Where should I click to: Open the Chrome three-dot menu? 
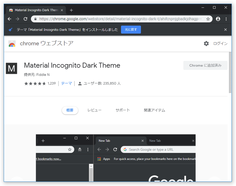226,19
